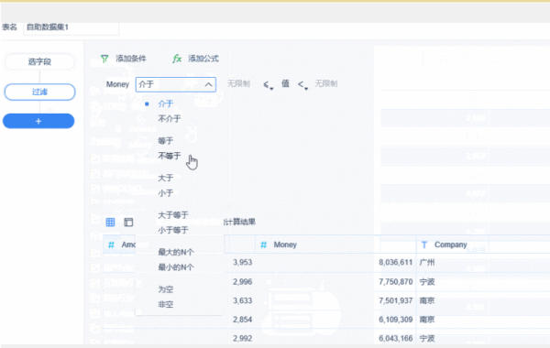Click the 添加条件 filter funnel icon
Viewport: 550px width, 348px height.
[104, 59]
